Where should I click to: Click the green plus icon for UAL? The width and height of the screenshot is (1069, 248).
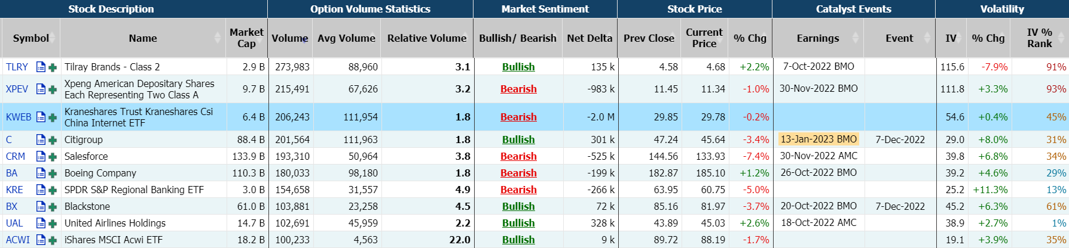53,224
